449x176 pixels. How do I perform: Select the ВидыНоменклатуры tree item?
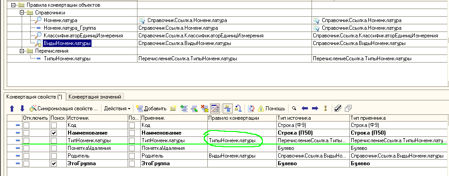click(67, 43)
